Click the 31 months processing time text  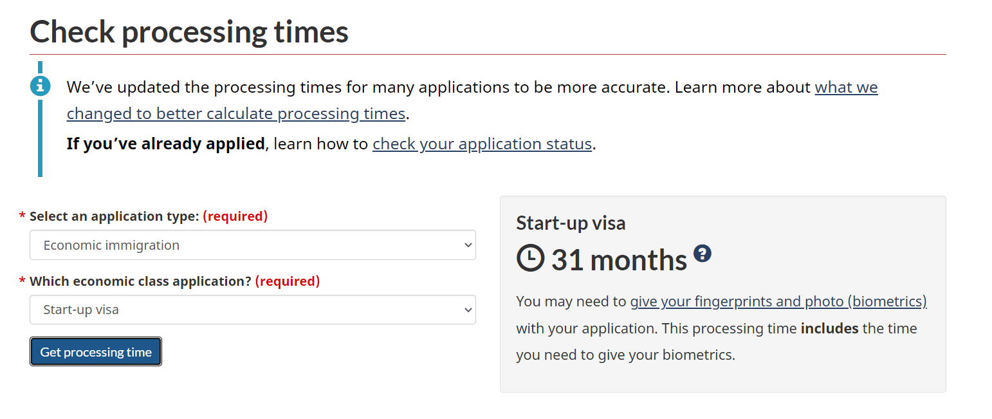click(618, 259)
